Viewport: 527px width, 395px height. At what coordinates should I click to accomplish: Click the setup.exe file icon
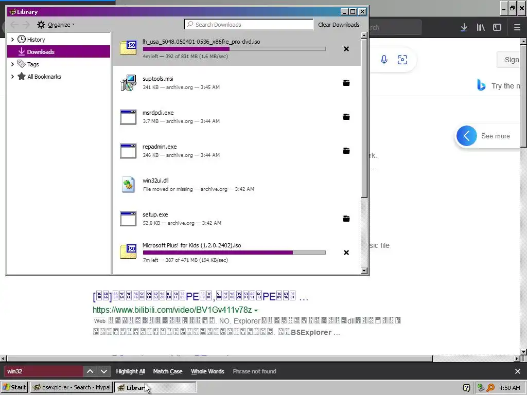point(128,219)
